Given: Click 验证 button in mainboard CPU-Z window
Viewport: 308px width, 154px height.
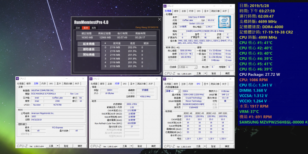Looking at the screenshot, I should click(66, 146).
